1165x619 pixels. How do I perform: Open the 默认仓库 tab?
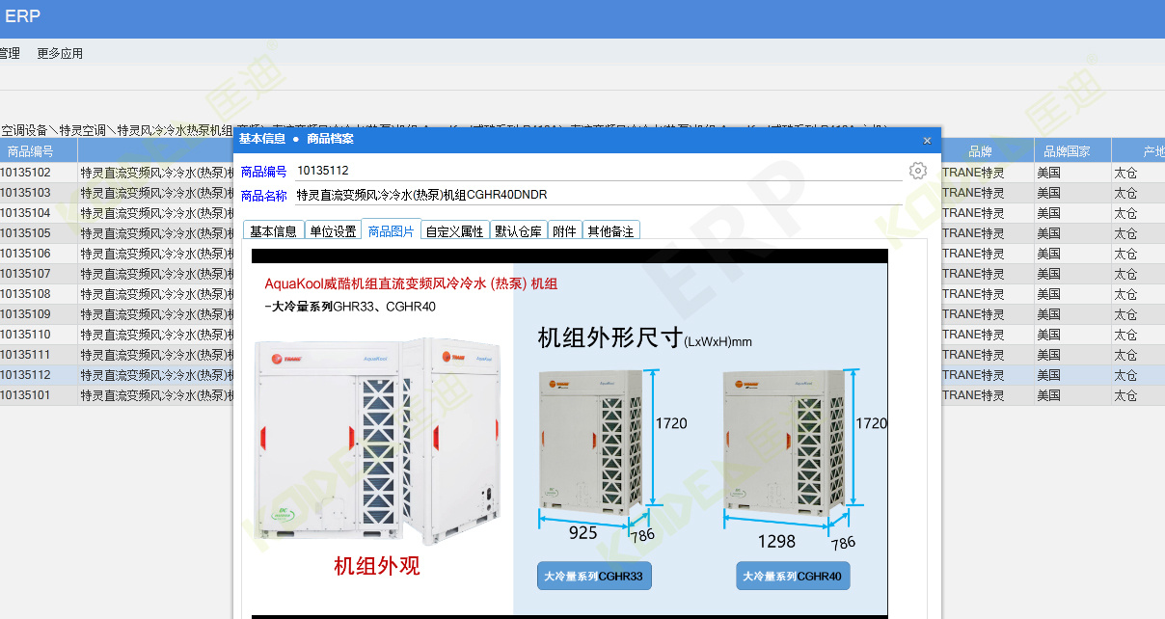518,231
